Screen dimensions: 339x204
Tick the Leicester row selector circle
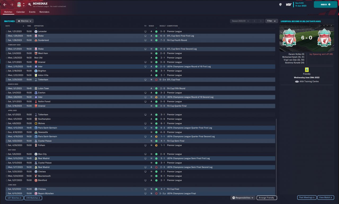pos(7,32)
